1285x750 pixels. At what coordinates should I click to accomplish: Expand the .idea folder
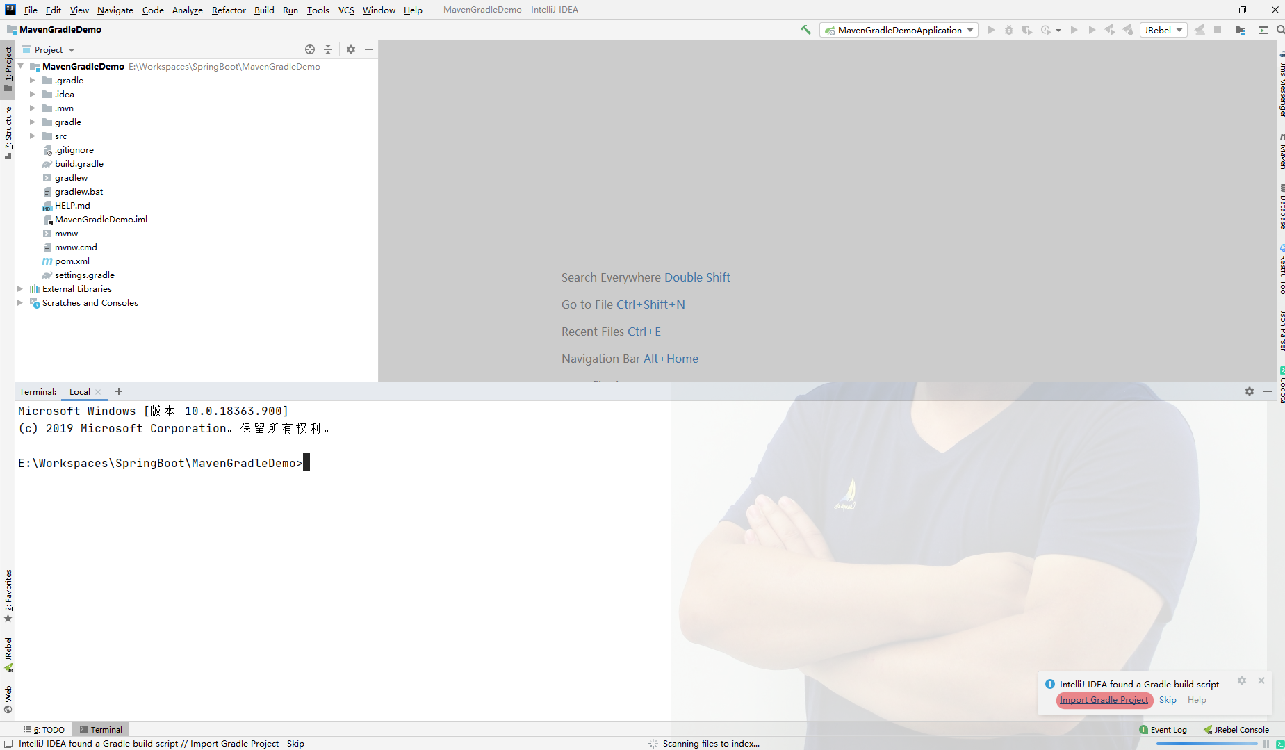(32, 94)
